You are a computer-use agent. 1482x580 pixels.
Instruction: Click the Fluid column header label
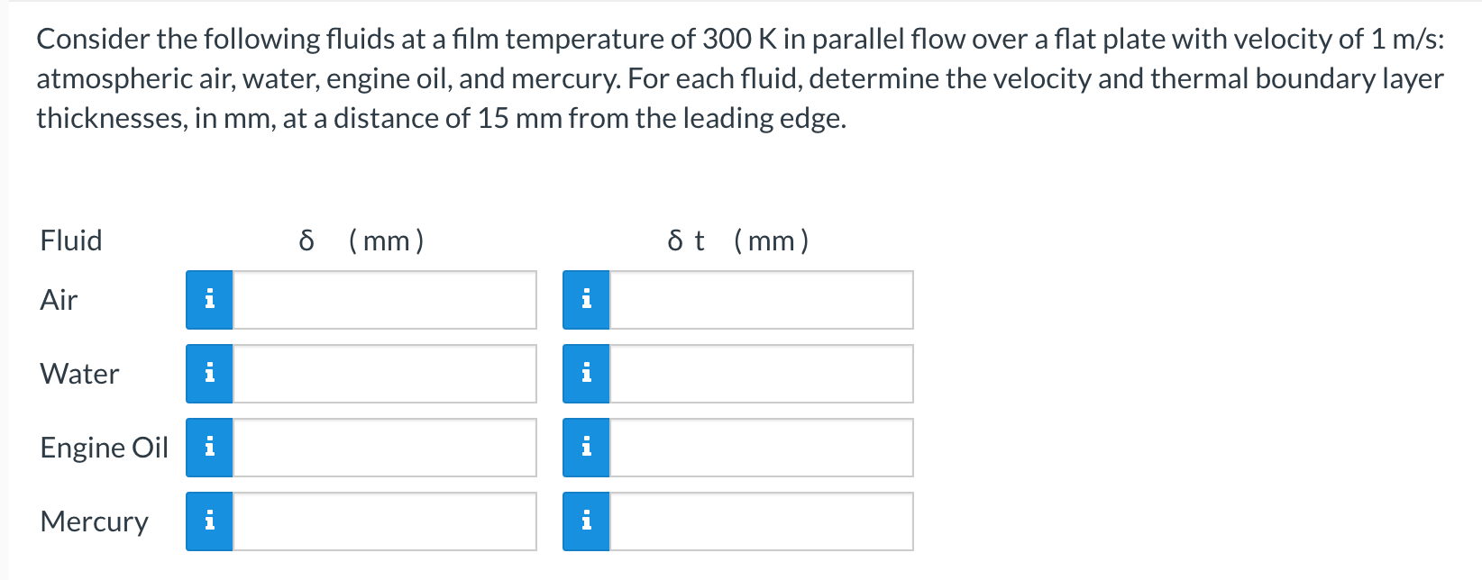click(70, 239)
